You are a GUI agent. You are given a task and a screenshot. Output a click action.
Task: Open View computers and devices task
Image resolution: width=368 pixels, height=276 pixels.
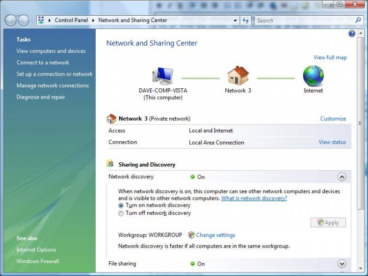(51, 51)
